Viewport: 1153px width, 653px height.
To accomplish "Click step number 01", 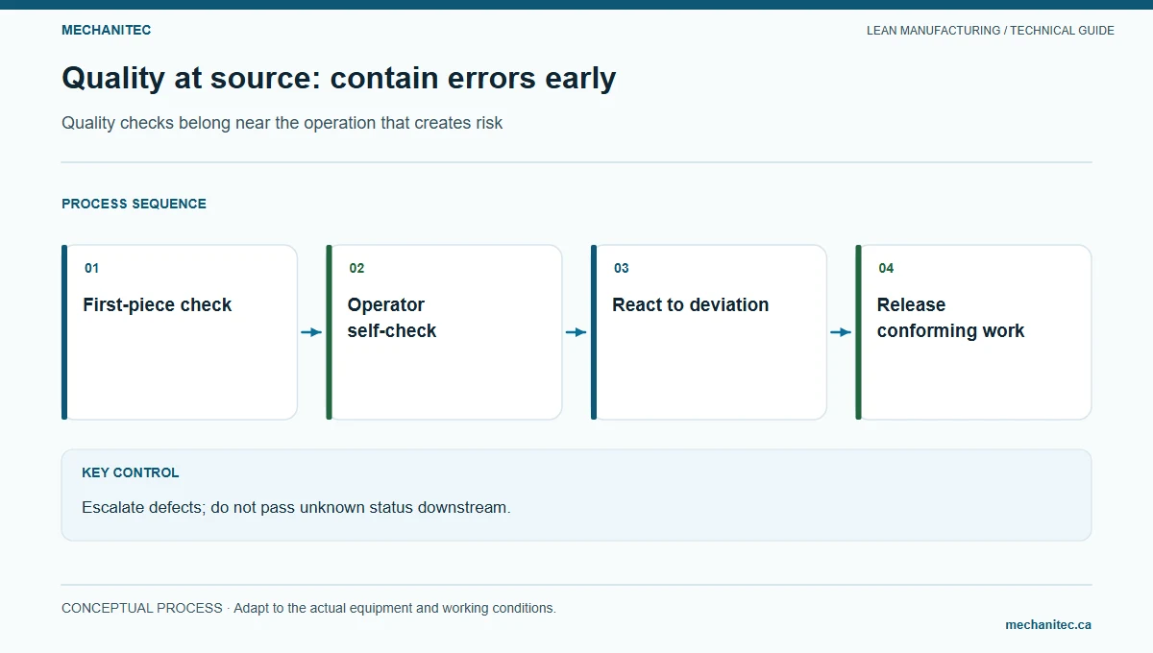I will click(x=91, y=268).
